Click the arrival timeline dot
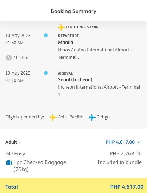Image resolution: width=147 pixels, height=193 pixels. pyautogui.click(x=46, y=73)
